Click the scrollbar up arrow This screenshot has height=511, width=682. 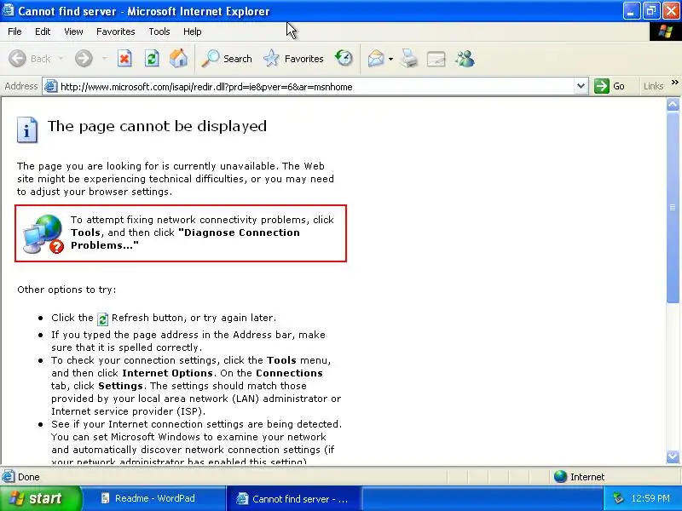(x=673, y=104)
